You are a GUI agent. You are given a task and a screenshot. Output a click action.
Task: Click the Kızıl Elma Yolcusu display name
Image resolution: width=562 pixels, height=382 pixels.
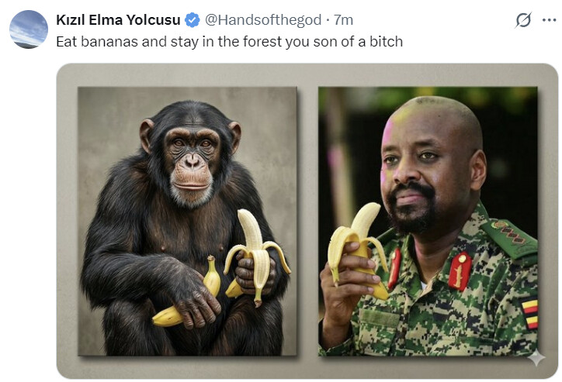(x=118, y=20)
